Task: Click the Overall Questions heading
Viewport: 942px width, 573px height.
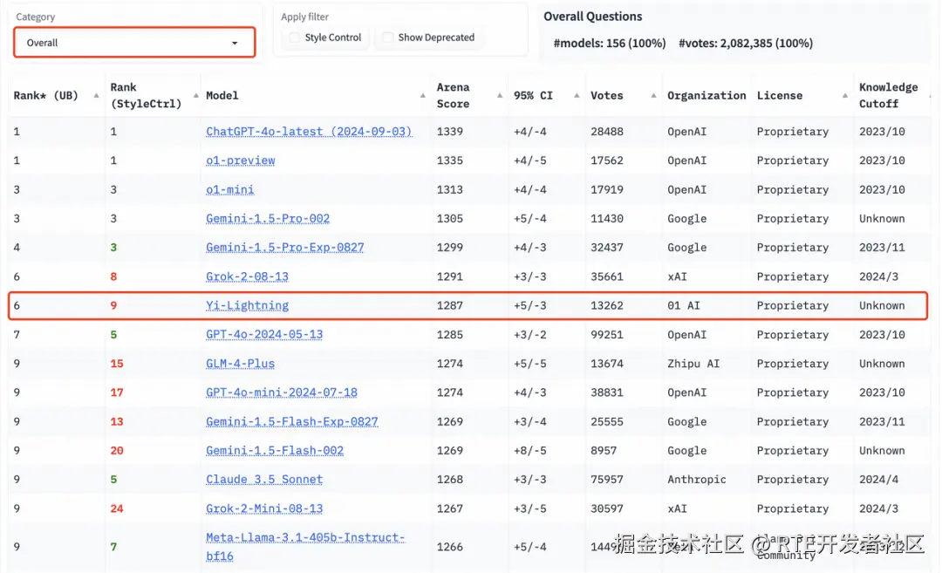Action: tap(592, 17)
